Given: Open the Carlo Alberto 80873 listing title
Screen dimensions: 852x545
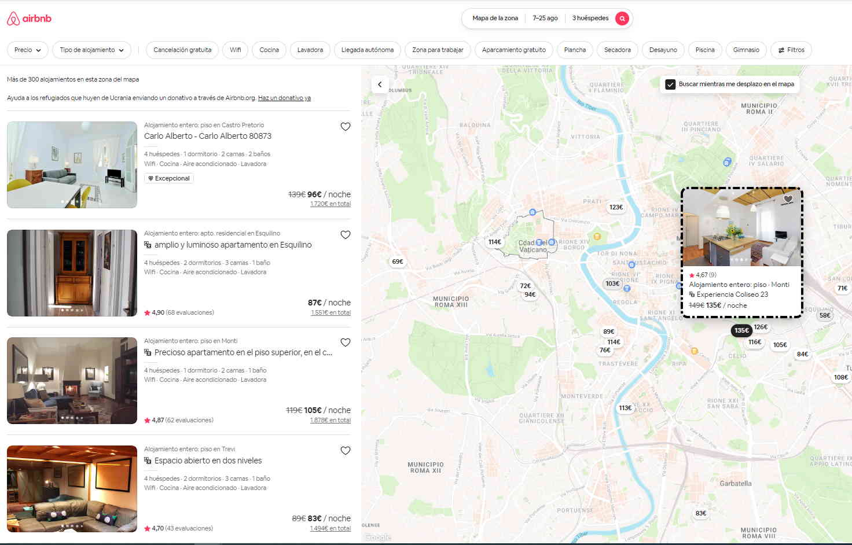Looking at the screenshot, I should (208, 136).
